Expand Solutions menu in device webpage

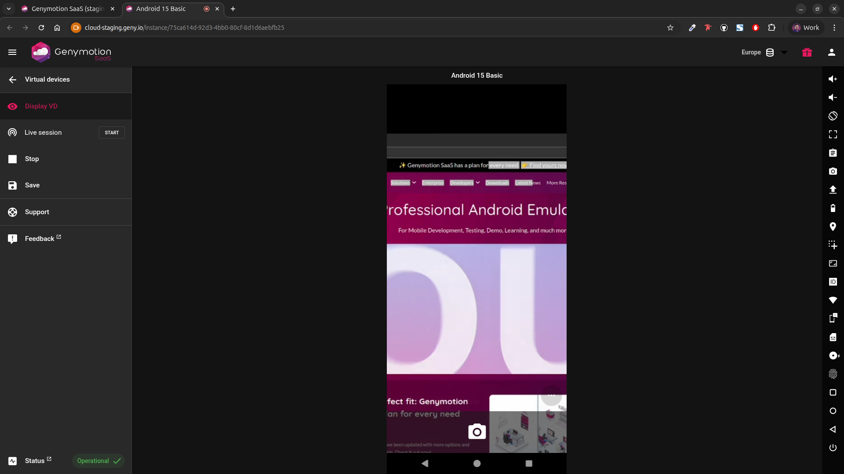pos(403,183)
